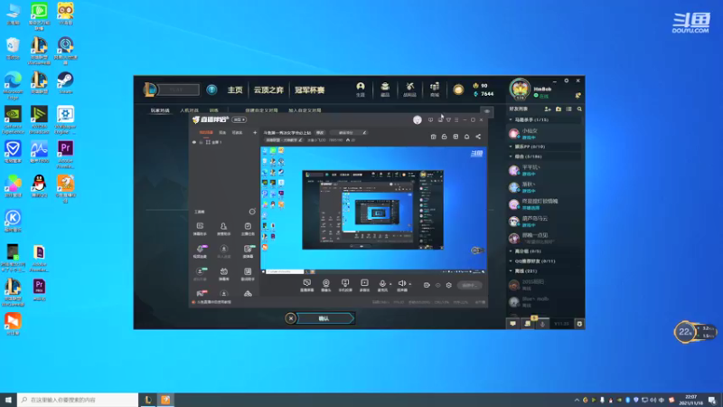Toggle the lock icon in streaming toolbar
723x407 pixels.
coord(444,137)
